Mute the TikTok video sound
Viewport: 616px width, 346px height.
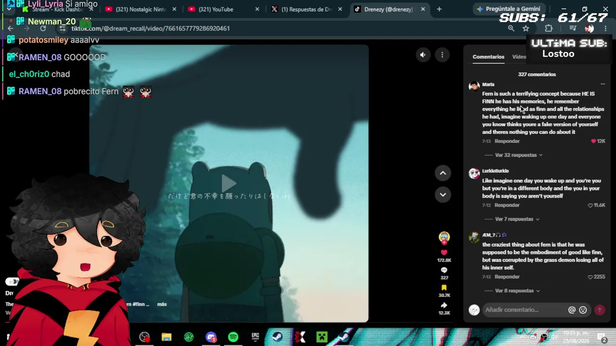[423, 55]
